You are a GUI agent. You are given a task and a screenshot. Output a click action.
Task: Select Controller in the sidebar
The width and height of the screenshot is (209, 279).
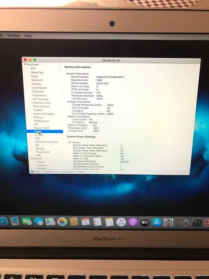point(38,91)
